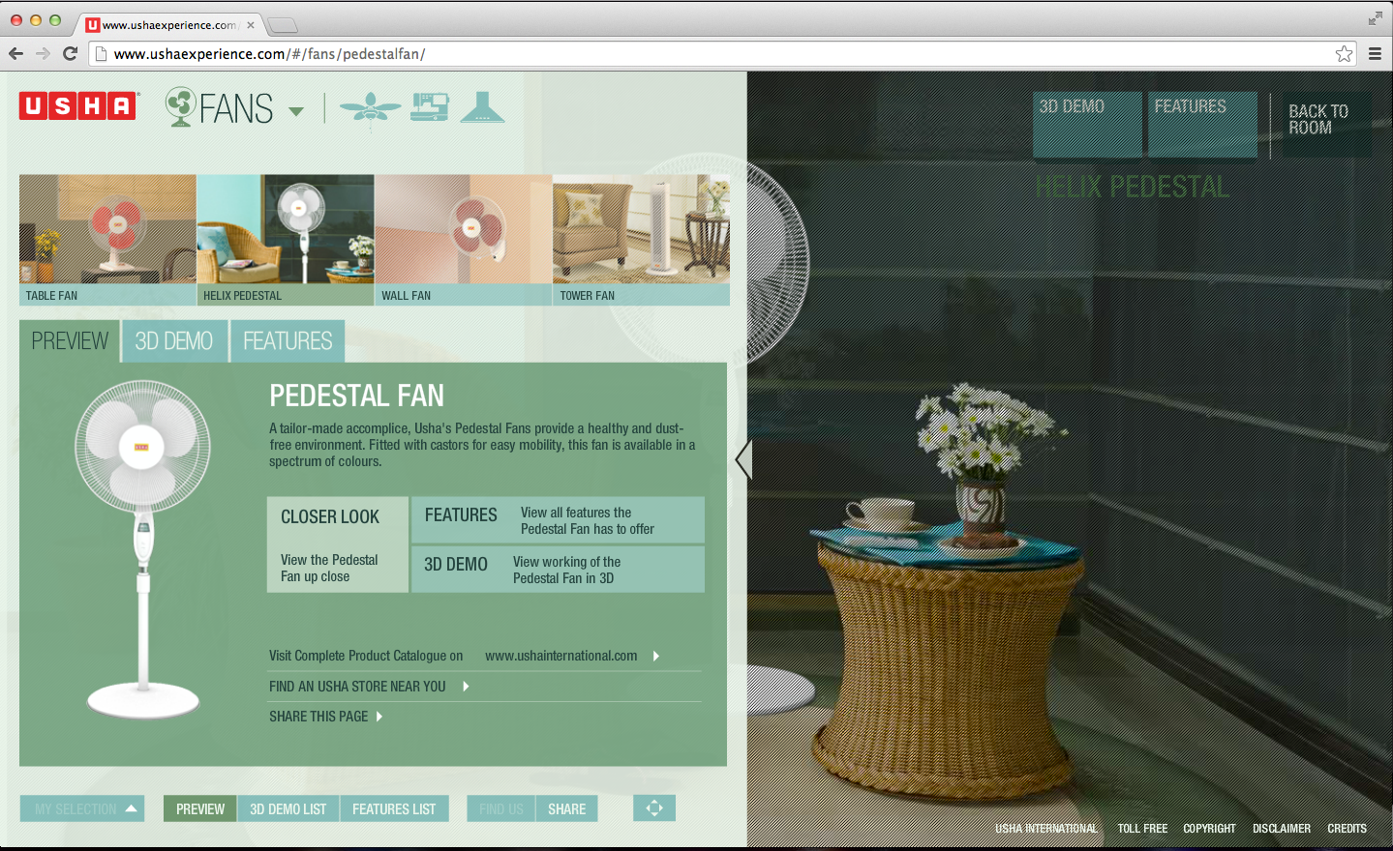Enter fullscreen with the window expand icon
The image size is (1393, 851).
click(1375, 18)
